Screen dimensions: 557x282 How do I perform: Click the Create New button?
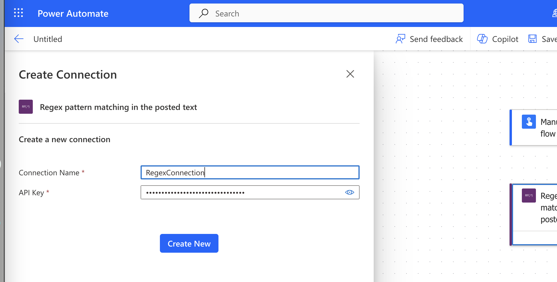pos(189,243)
